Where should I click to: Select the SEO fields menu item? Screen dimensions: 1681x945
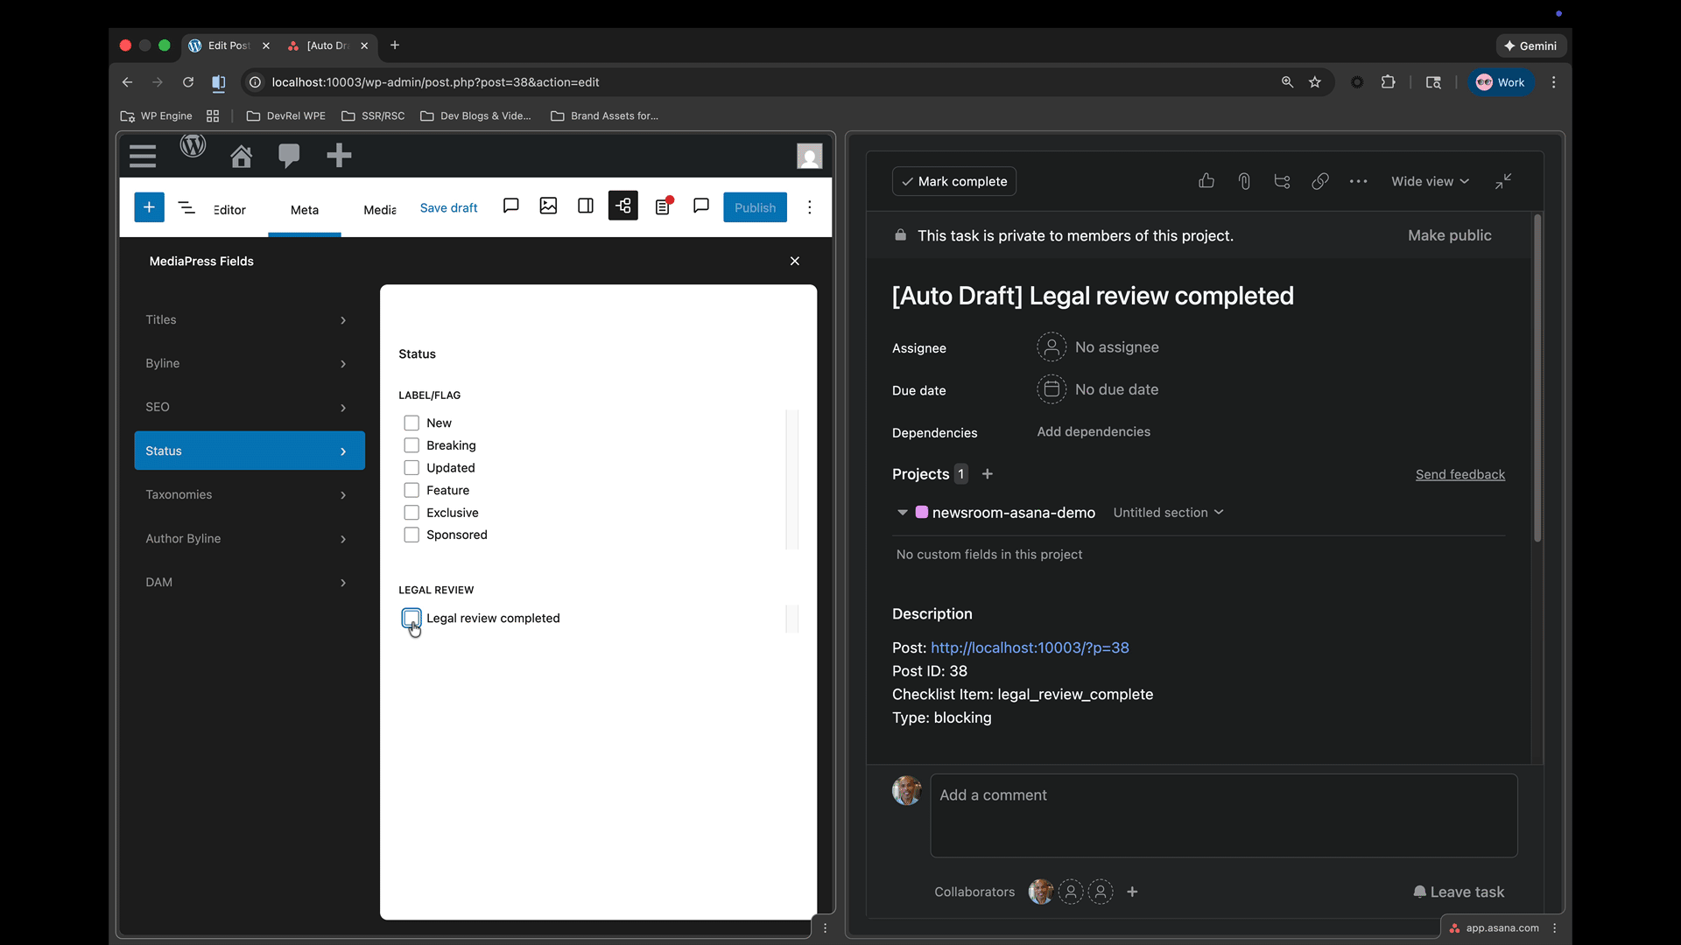(249, 407)
